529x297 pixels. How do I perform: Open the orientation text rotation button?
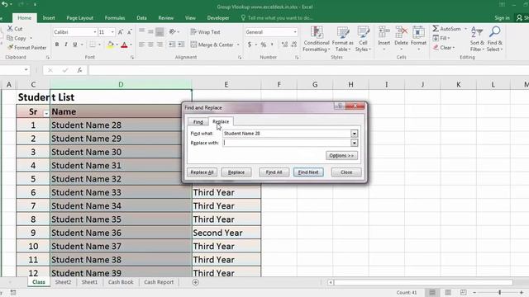[173, 32]
